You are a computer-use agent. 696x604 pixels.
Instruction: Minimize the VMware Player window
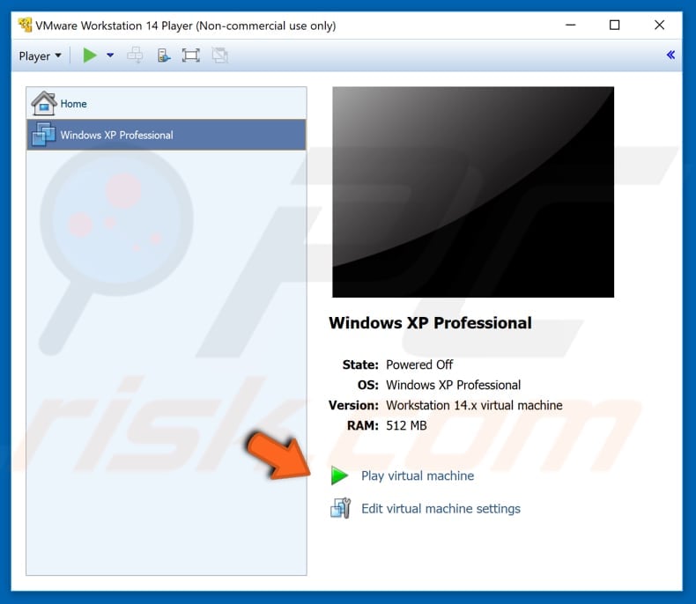pos(571,25)
